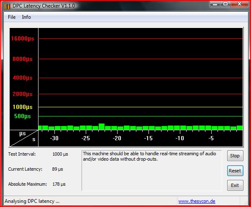The height and width of the screenshot is (207, 251).
Task: Click the Test Interval value 1000 µs
Action: 60,154
